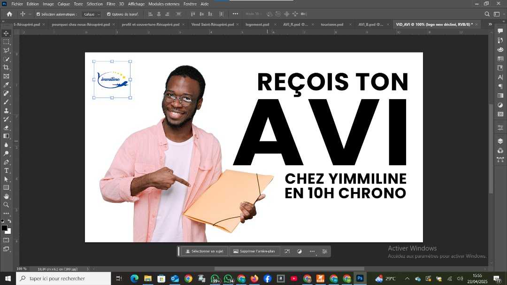Click the horizontal scrollbar below canvas
The height and width of the screenshot is (285, 507).
click(289, 269)
